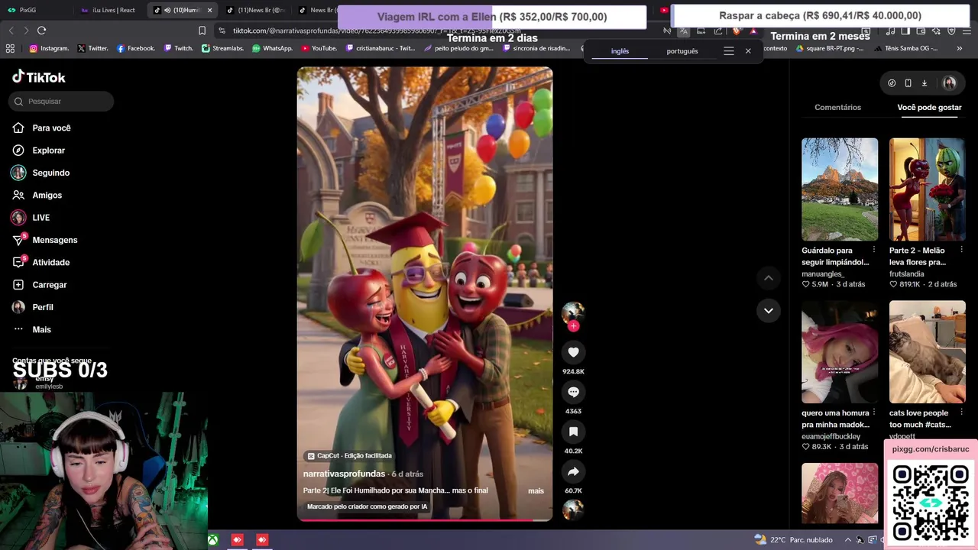This screenshot has height=550, width=978.
Task: Open LIVE in the sidebar
Action: click(x=40, y=218)
